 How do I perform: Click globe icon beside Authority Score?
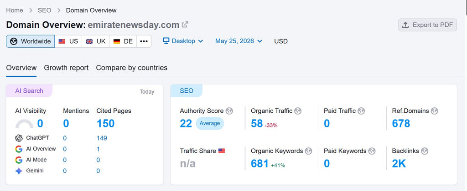(x=229, y=111)
